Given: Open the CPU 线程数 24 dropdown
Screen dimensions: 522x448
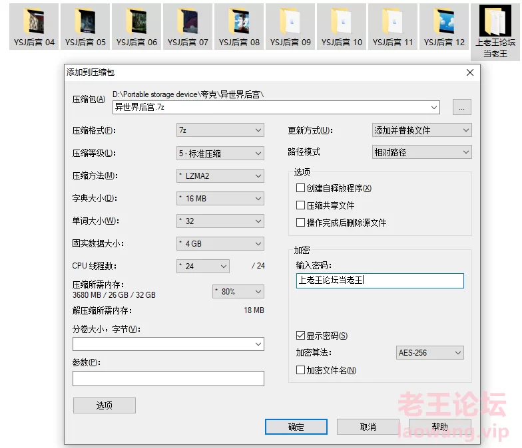Looking at the screenshot, I should (x=202, y=266).
